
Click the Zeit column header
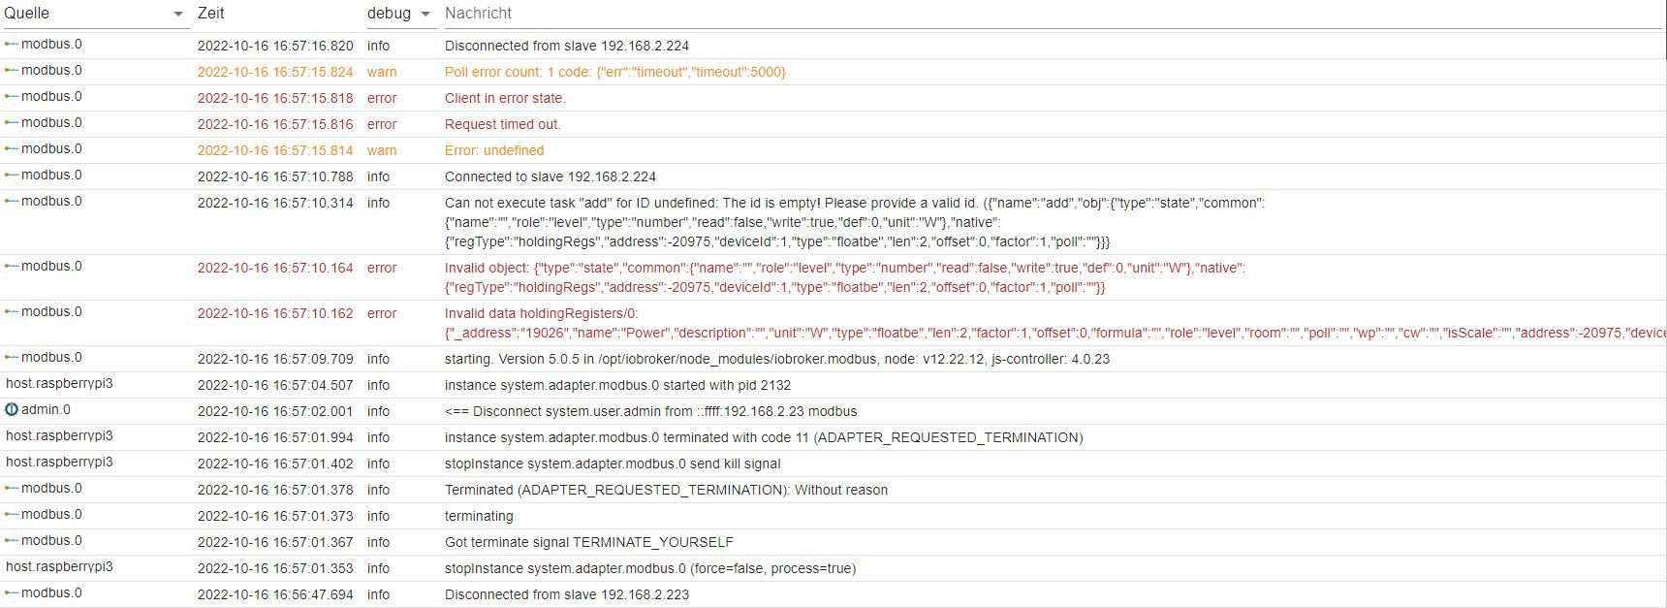[211, 14]
